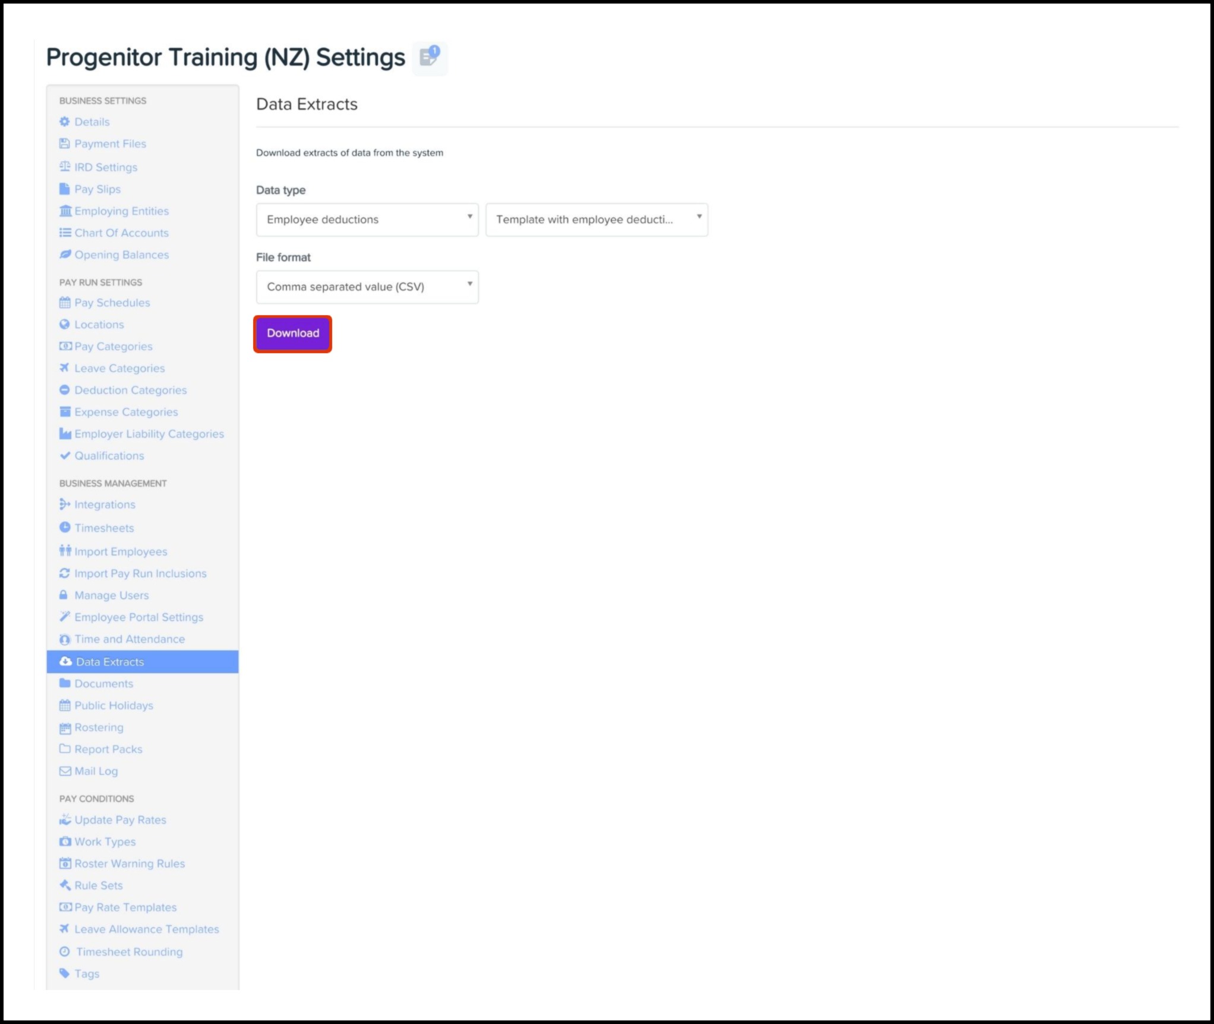Expand the Template with employee deductions dropdown
The height and width of the screenshot is (1024, 1214).
pos(596,219)
